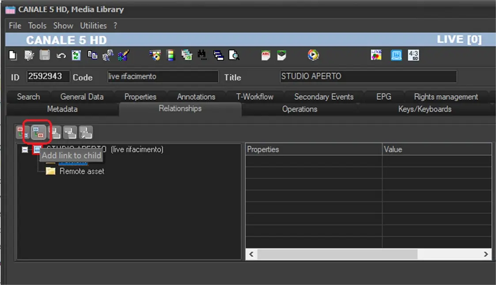The height and width of the screenshot is (285, 496).
Task: Click the orange play disc toolbar icon
Action: [313, 55]
